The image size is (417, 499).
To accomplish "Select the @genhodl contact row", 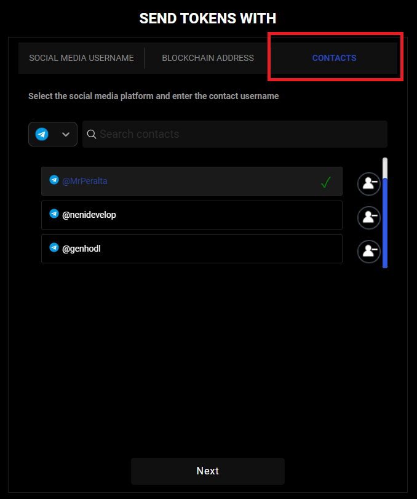I will tap(191, 249).
